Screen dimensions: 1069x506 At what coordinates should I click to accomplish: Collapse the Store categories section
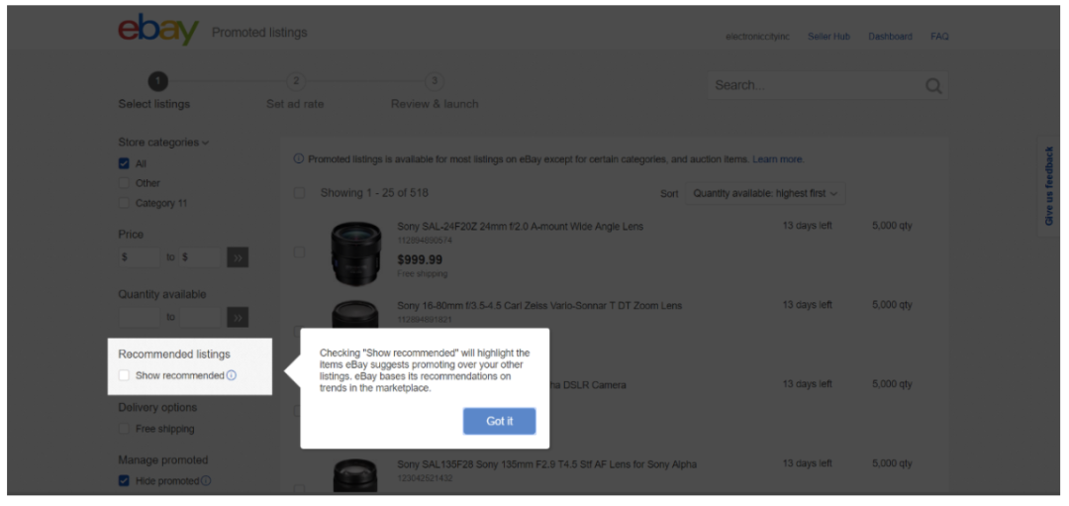(x=163, y=143)
